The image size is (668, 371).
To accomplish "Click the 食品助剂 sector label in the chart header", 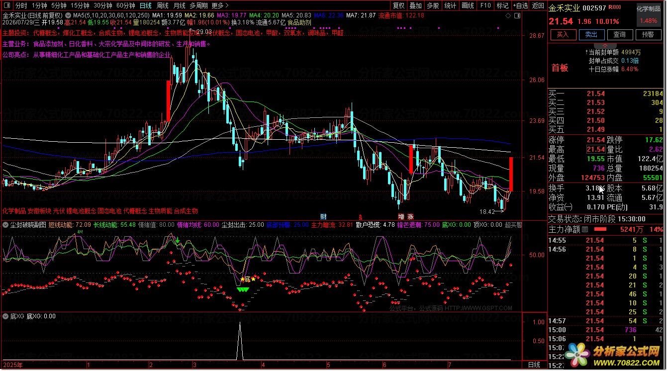I will click(299, 22).
